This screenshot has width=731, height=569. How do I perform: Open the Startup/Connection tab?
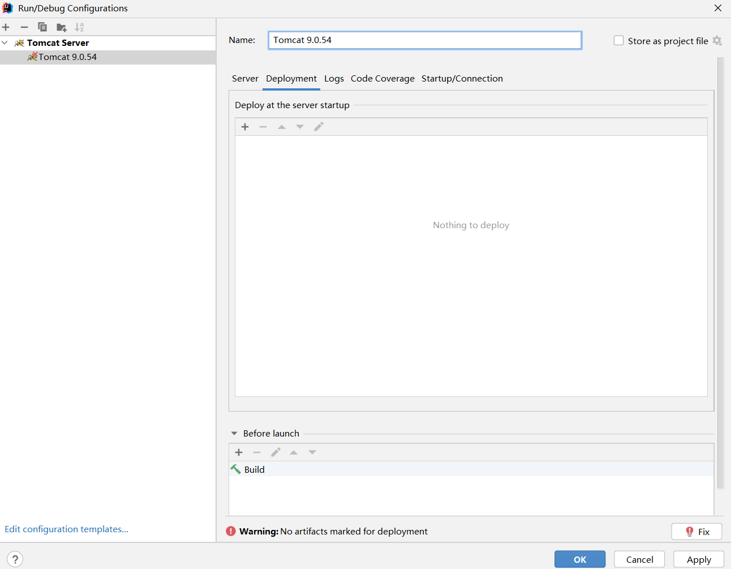pos(462,79)
